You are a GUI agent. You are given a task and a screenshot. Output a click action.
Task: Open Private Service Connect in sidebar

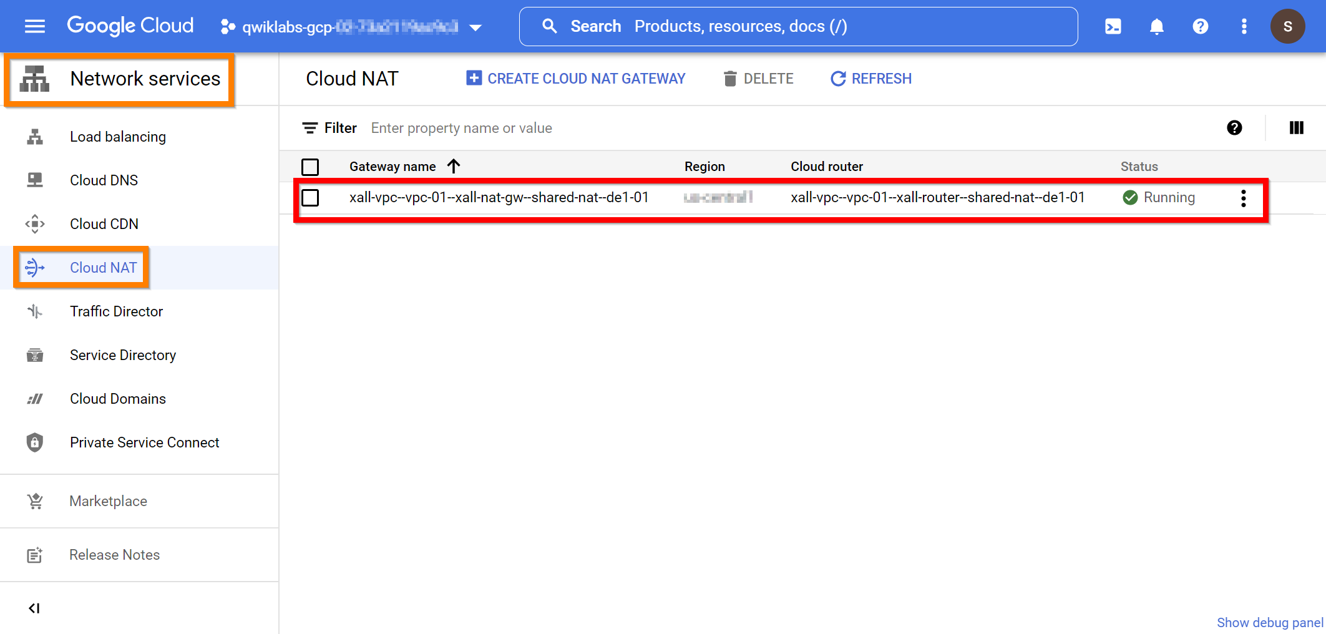point(145,442)
